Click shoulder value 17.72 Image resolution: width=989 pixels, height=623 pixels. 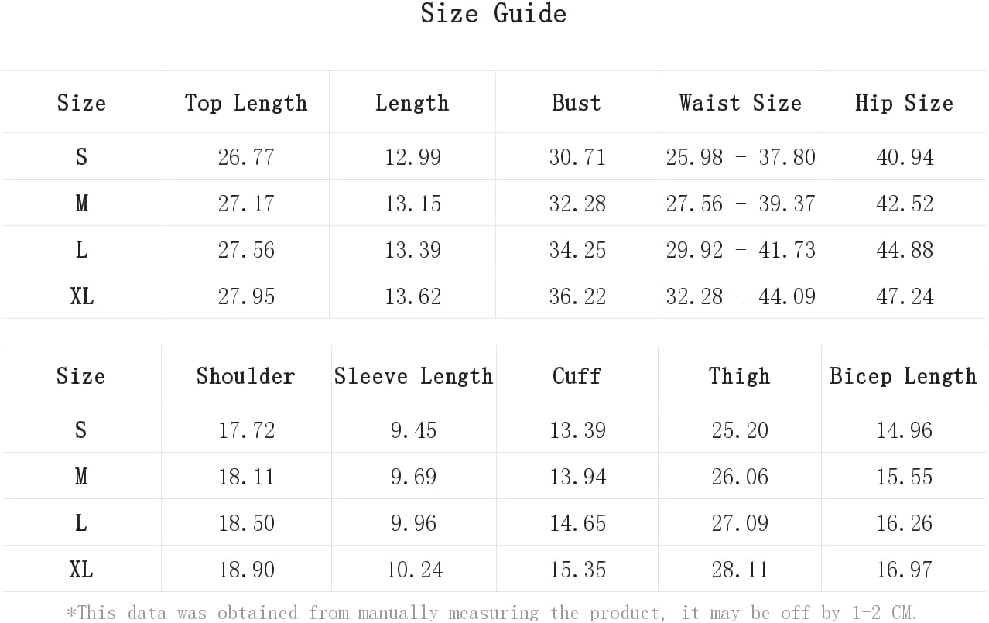pos(246,430)
